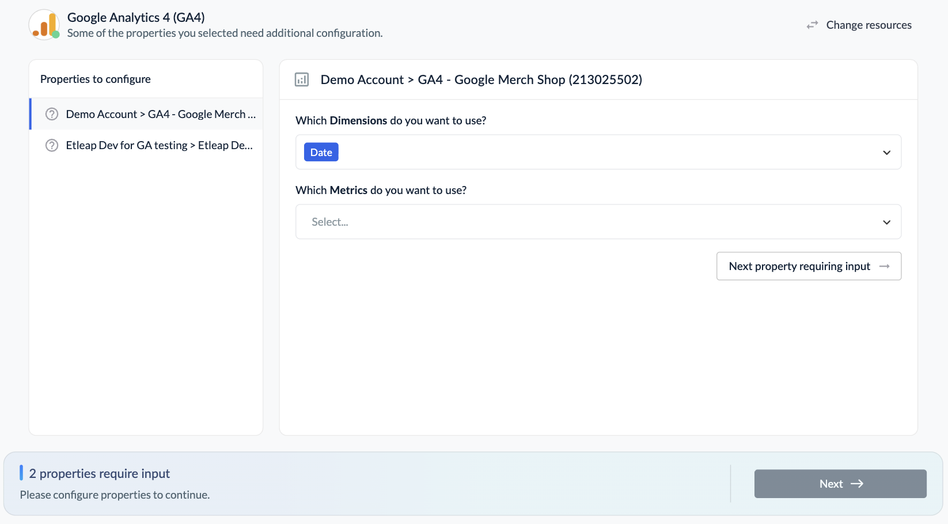Click the chart icon beside Demo Account heading
The width and height of the screenshot is (948, 524).
tap(302, 79)
